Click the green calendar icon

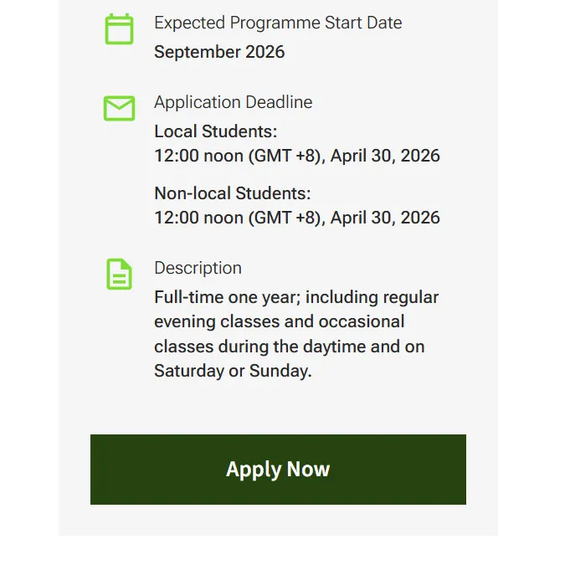point(120,29)
